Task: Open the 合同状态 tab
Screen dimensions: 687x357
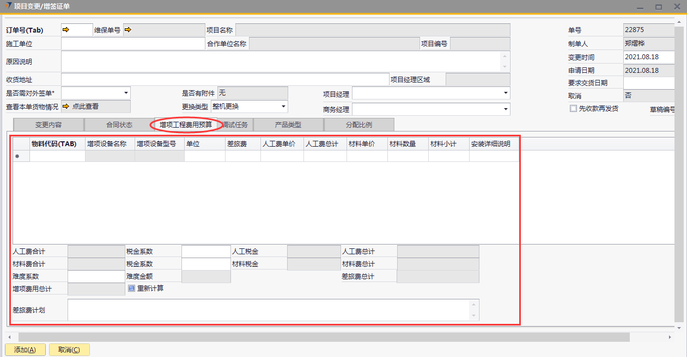Action: point(119,125)
